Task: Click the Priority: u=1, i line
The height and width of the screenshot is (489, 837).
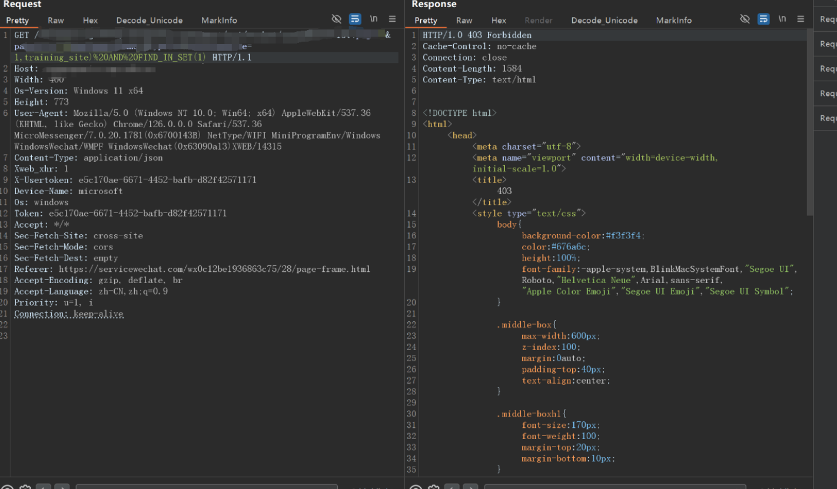Action: coord(54,303)
